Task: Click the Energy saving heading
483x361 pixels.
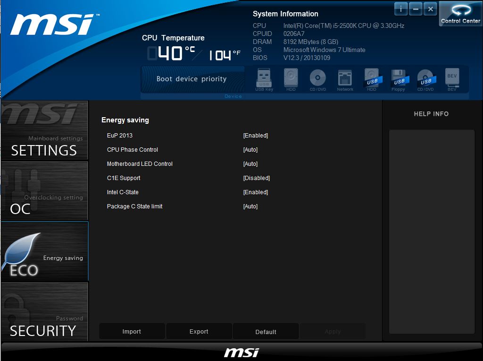Action: pyautogui.click(x=125, y=120)
